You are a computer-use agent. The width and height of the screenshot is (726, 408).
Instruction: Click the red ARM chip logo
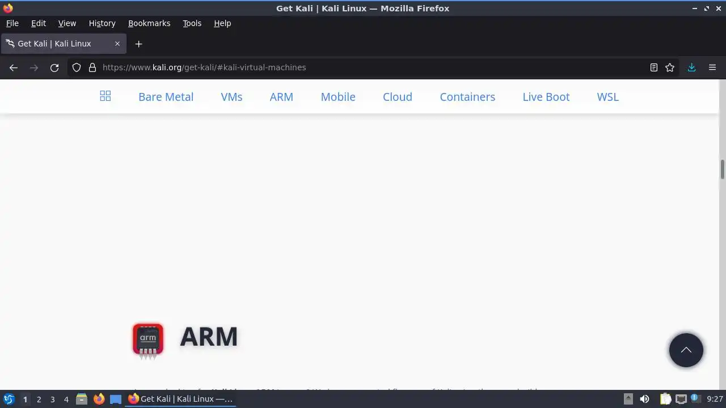[148, 341]
